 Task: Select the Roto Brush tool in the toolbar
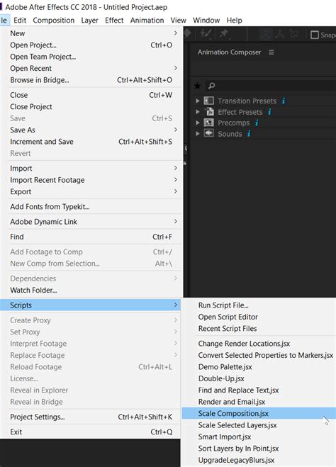point(206,34)
